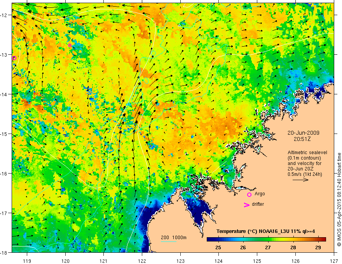342x264 pixels.
Task: Click the time label 20:51Z
Action: point(302,139)
